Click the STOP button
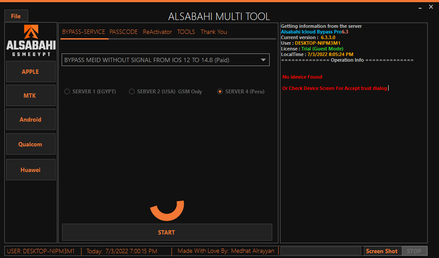 coord(414,251)
